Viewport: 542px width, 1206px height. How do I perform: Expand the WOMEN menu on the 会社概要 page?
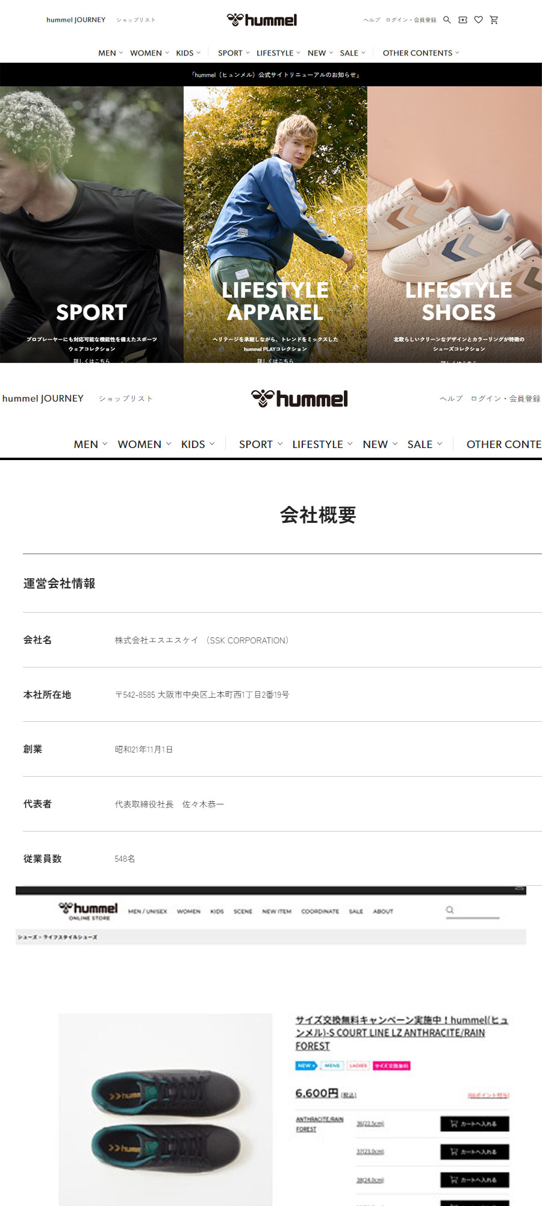point(145,444)
